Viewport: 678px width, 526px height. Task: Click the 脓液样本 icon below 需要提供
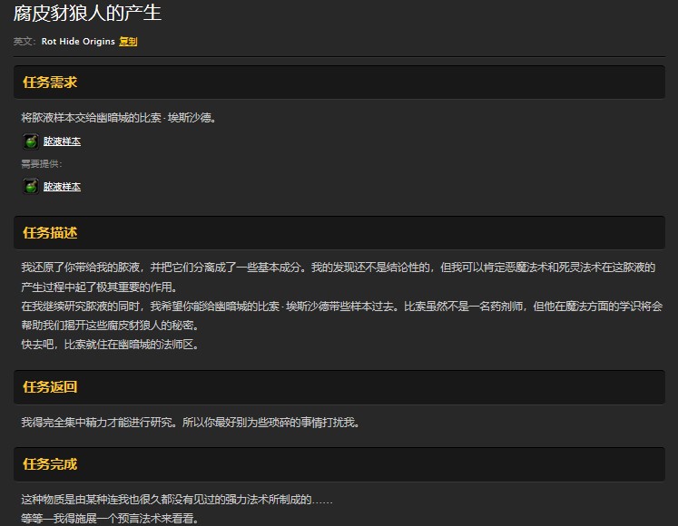click(x=30, y=187)
